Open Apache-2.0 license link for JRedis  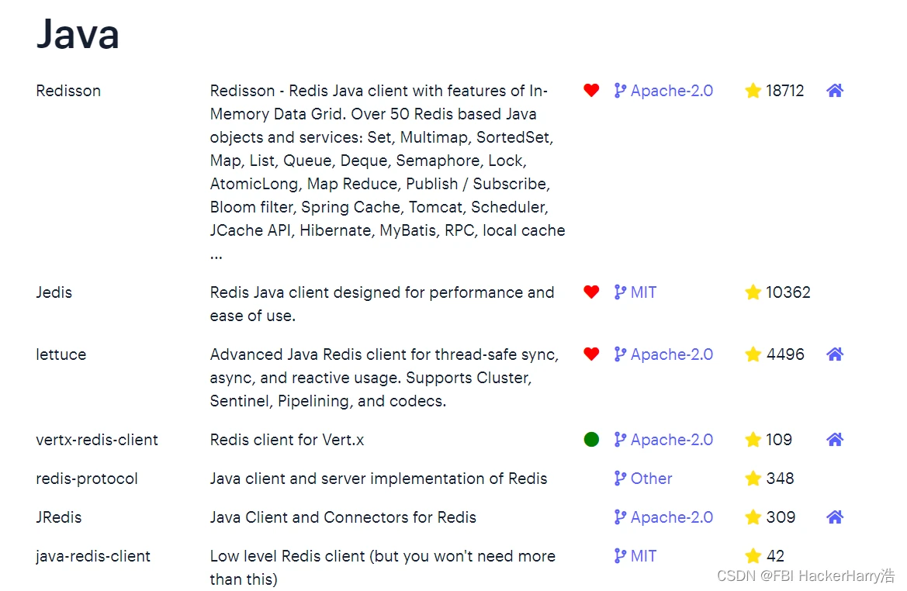click(671, 517)
